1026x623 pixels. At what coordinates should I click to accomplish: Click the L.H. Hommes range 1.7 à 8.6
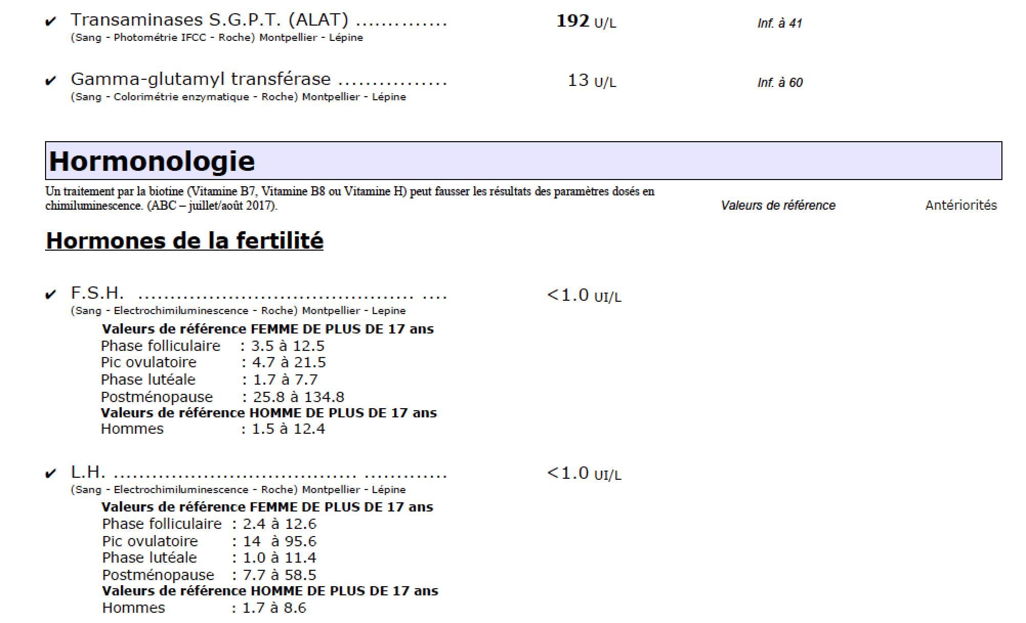tap(274, 608)
